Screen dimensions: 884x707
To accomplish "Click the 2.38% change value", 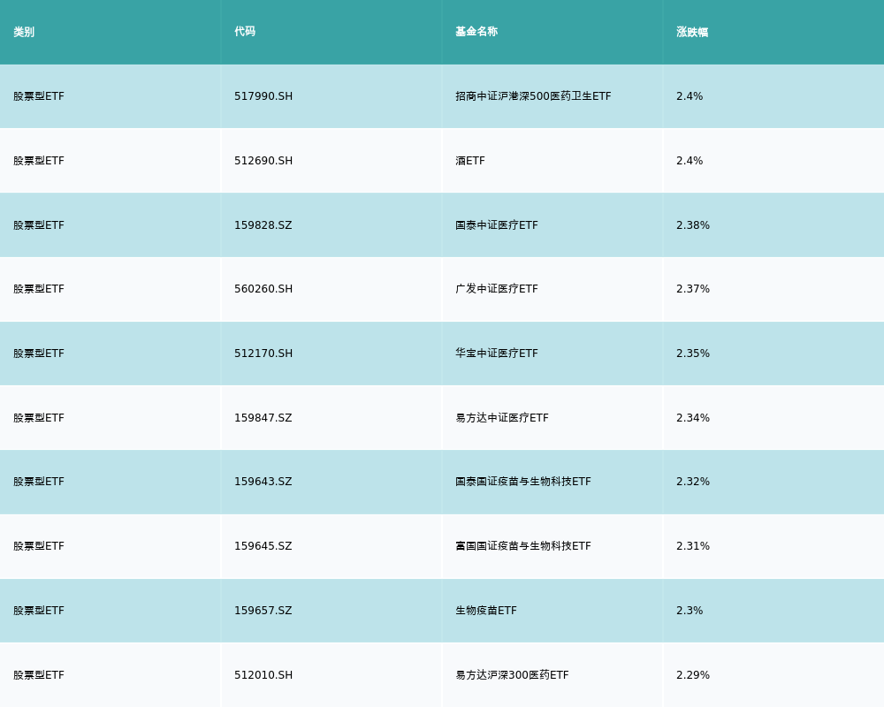I will [x=693, y=225].
